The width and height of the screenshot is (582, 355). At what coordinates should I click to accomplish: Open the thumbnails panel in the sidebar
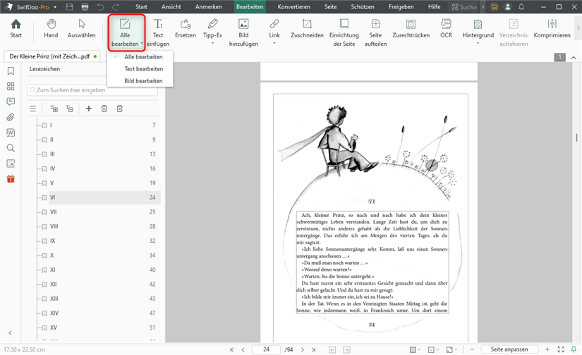11,86
